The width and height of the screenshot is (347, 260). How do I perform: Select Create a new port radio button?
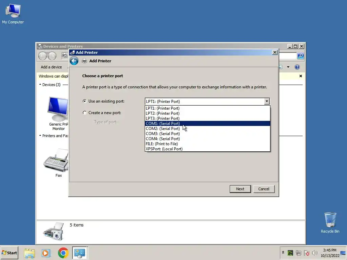84,113
